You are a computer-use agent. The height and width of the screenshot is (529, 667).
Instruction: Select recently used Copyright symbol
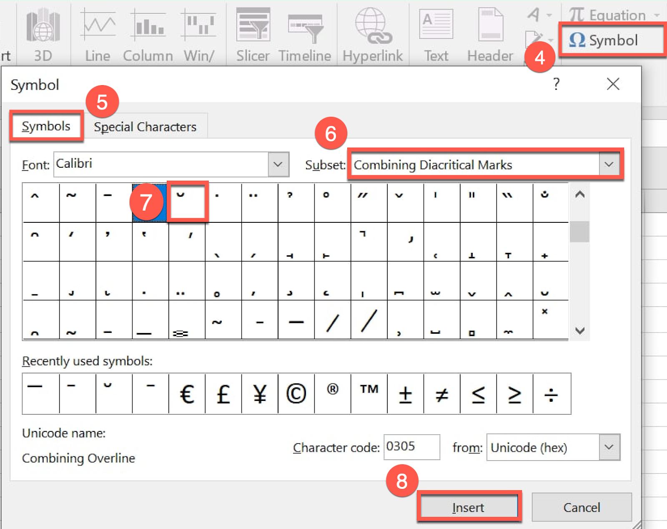[x=296, y=394]
